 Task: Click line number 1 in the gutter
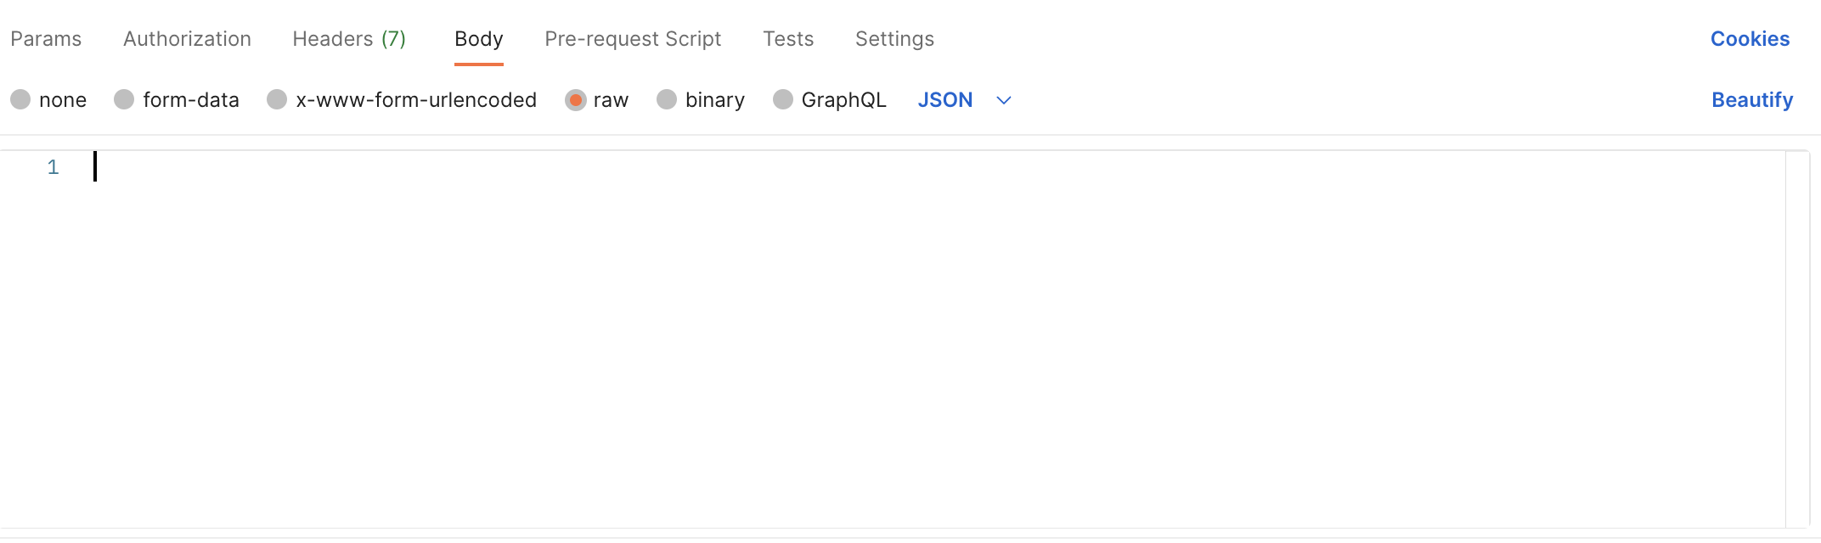53,167
